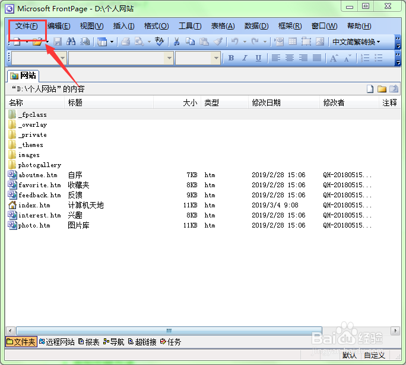Open the 表格(A) menu
This screenshot has width=406, height=365.
tap(223, 26)
